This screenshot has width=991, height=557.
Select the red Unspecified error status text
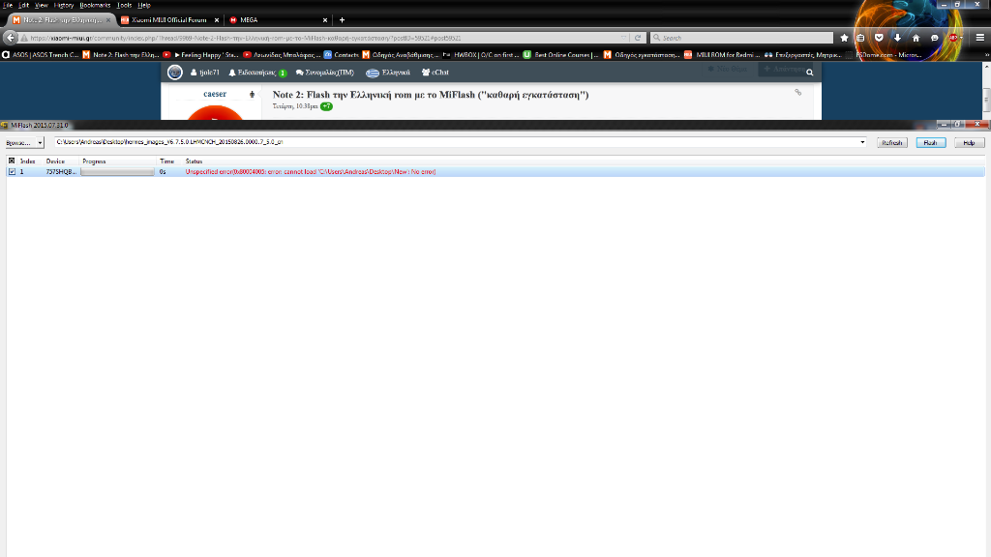coord(311,172)
